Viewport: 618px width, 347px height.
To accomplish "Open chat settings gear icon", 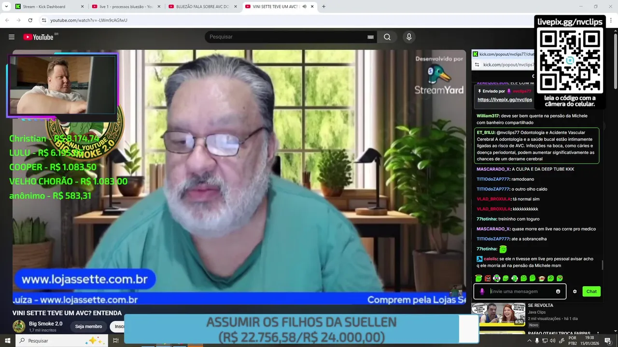I will coord(575,291).
